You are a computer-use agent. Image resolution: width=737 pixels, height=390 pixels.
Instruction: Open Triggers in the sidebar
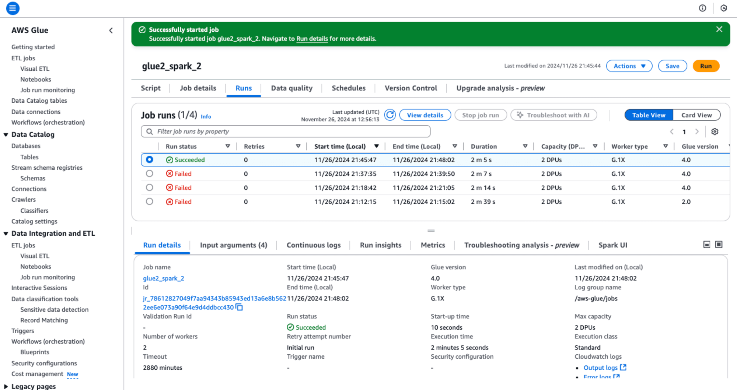[22, 331]
